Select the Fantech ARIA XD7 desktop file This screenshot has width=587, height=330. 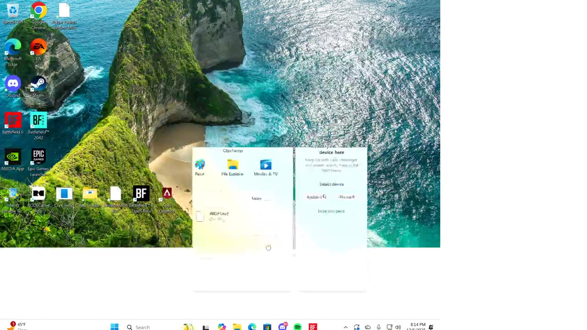[x=116, y=200]
